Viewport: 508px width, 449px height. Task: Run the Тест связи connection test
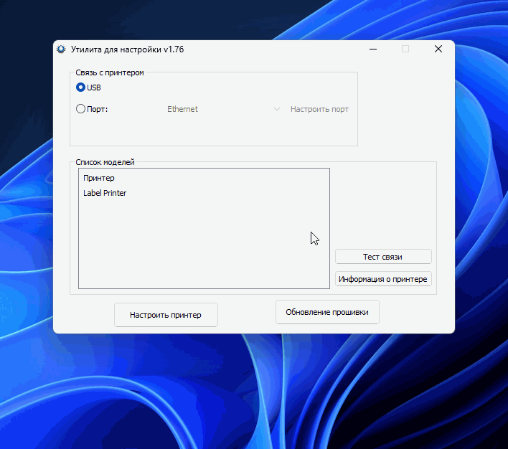pyautogui.click(x=383, y=257)
